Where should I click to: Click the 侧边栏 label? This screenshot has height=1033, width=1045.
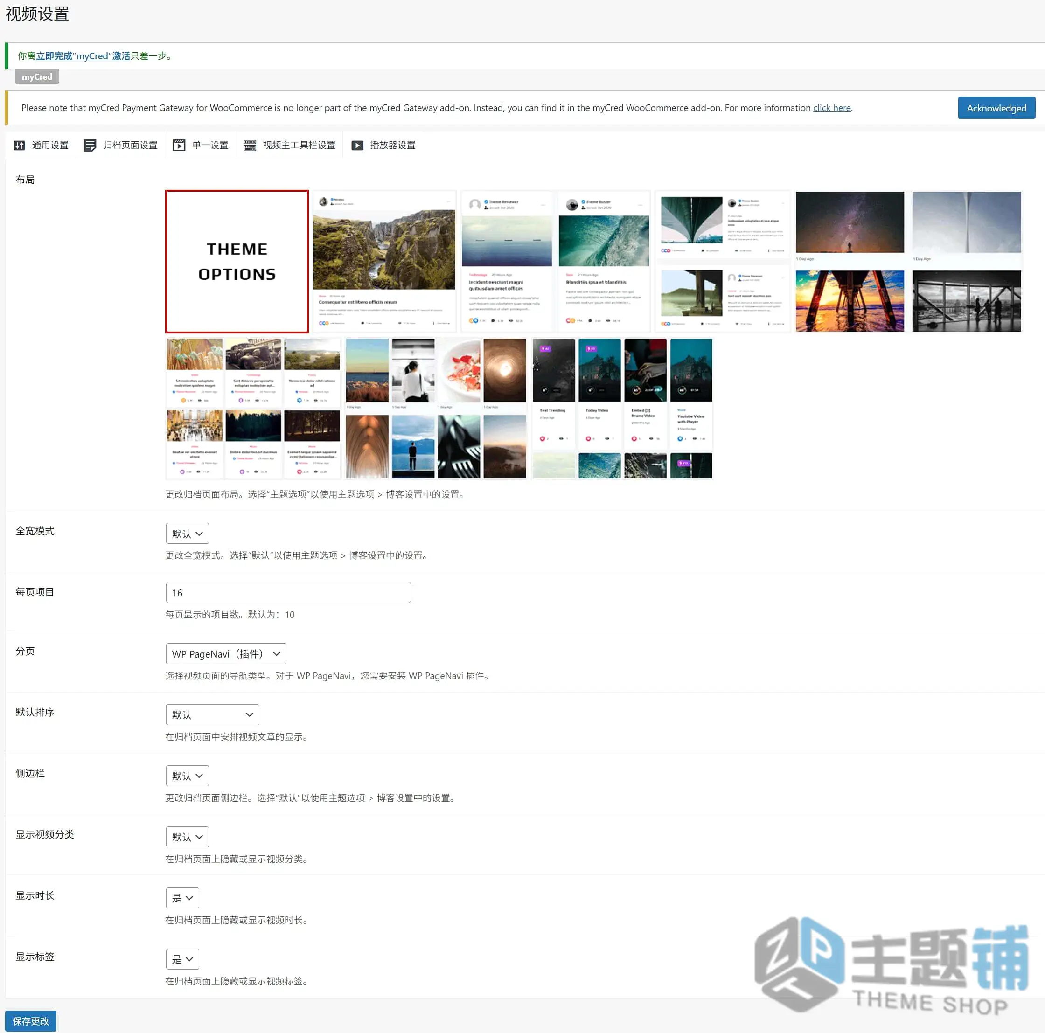(x=30, y=773)
